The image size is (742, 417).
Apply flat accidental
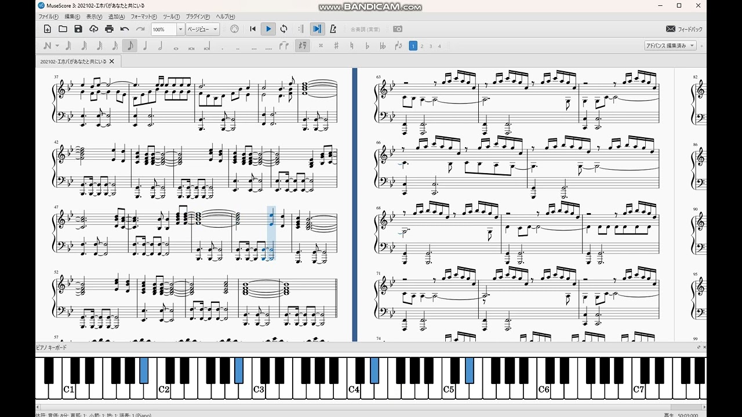367,46
